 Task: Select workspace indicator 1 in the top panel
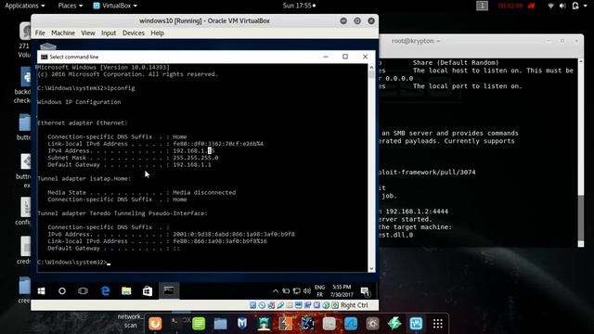[x=482, y=6]
